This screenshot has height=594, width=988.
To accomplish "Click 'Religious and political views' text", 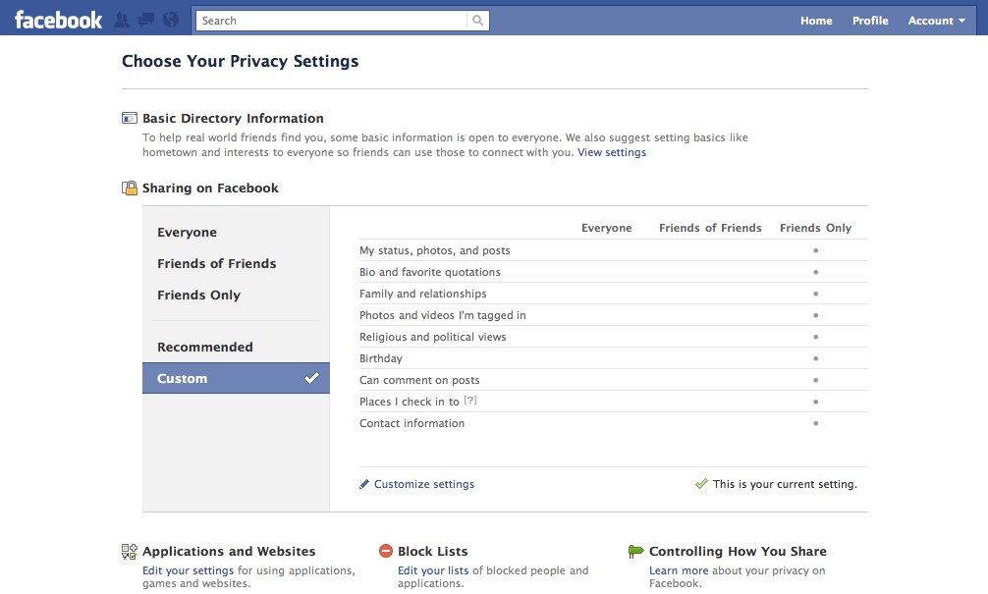I will (433, 337).
